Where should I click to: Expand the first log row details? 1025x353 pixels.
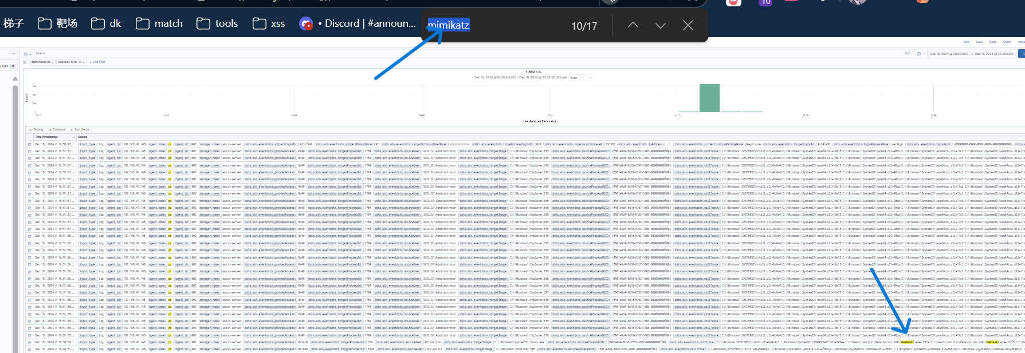pos(29,144)
